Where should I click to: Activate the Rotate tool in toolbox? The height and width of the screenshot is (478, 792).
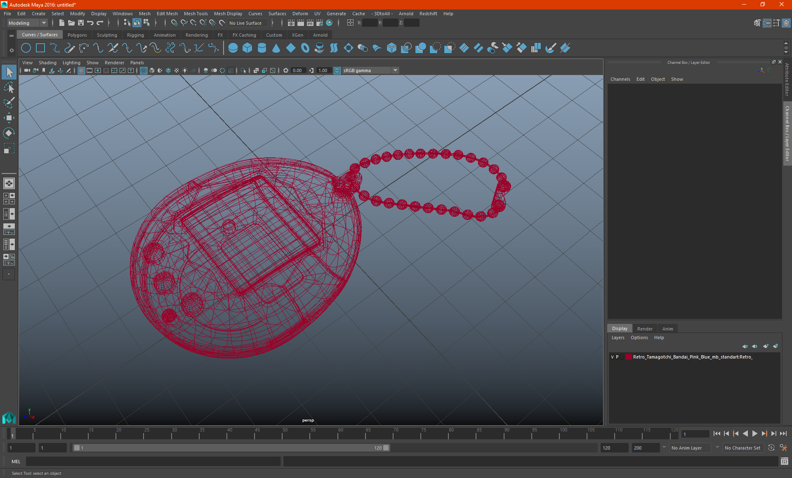click(x=9, y=133)
